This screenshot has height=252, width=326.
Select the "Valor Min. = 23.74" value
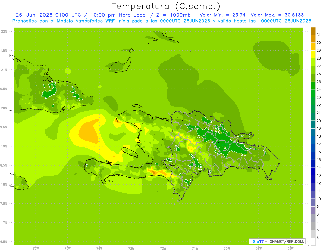point(223,15)
